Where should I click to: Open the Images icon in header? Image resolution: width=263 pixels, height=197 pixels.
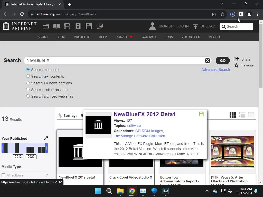coord(100,26)
